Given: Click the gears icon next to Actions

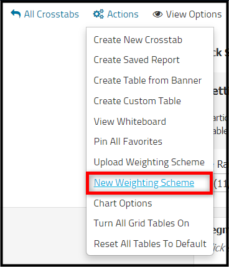Looking at the screenshot, I should (98, 14).
